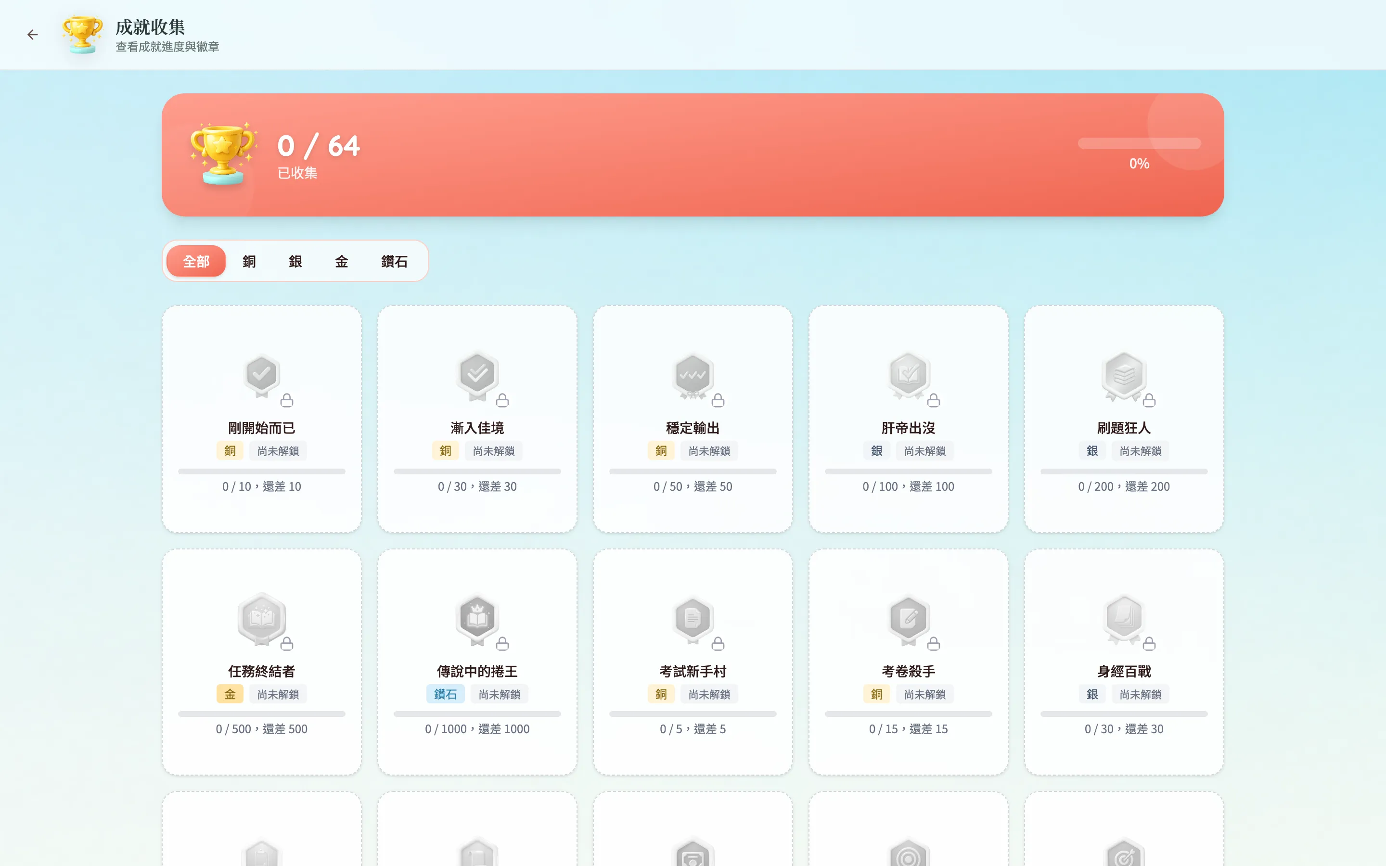This screenshot has width=1386, height=866.
Task: Switch to the 銀 filter tab
Action: [x=295, y=261]
